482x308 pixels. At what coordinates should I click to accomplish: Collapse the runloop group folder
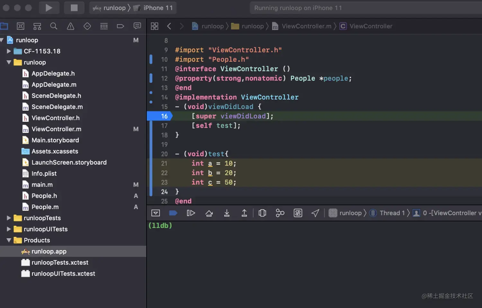coord(9,62)
